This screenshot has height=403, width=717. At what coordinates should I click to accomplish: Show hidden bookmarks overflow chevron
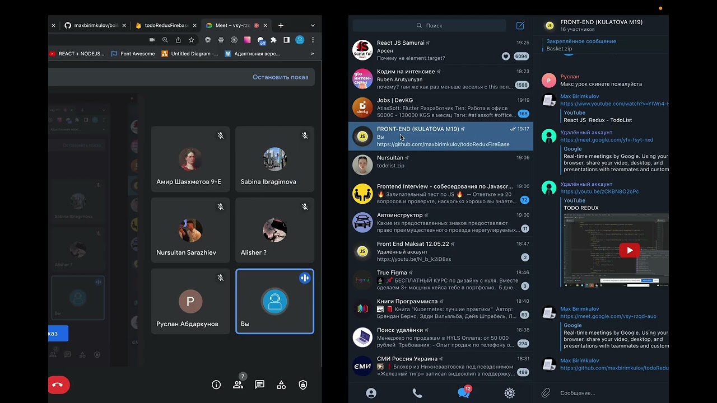312,54
